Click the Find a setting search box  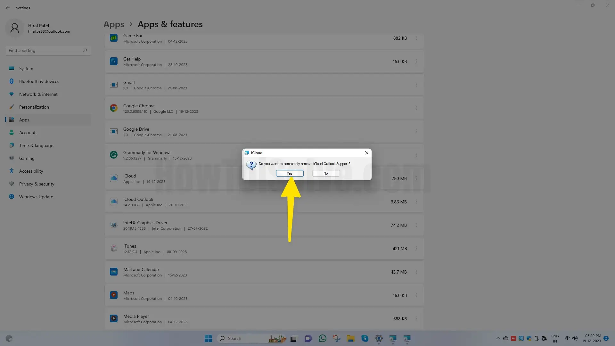[x=45, y=50]
